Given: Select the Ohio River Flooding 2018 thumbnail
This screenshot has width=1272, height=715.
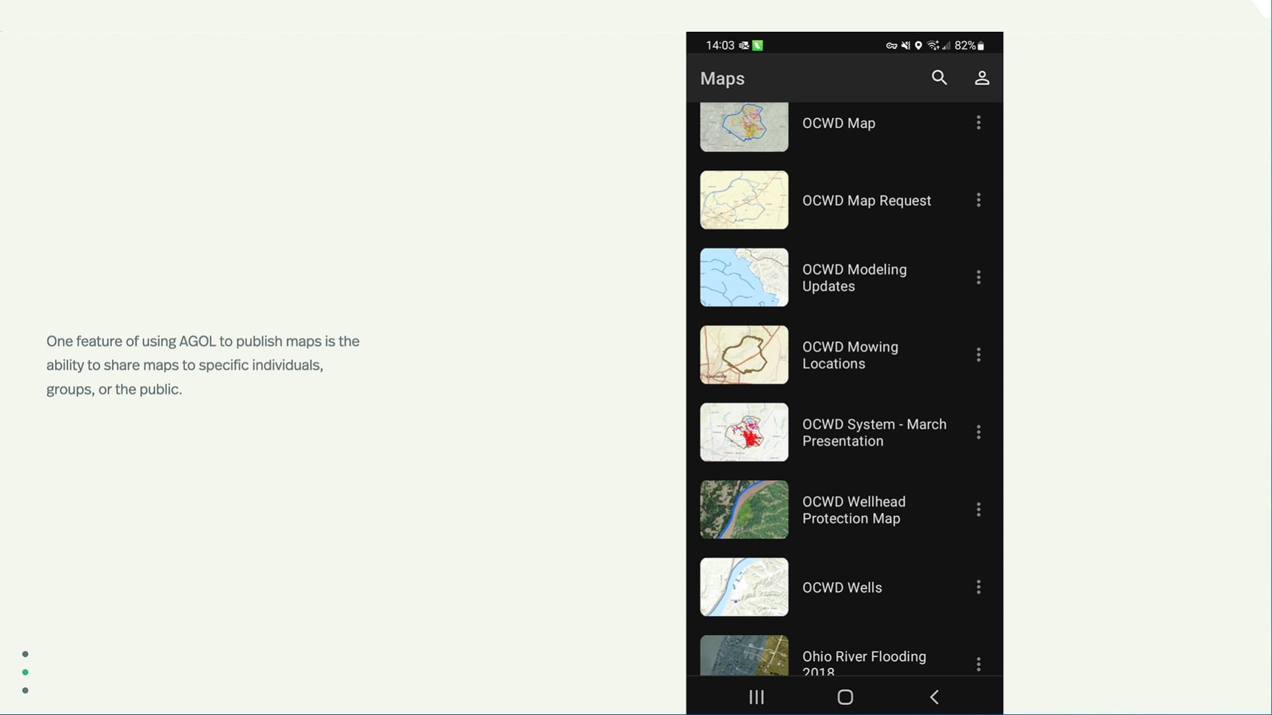Looking at the screenshot, I should pyautogui.click(x=744, y=655).
